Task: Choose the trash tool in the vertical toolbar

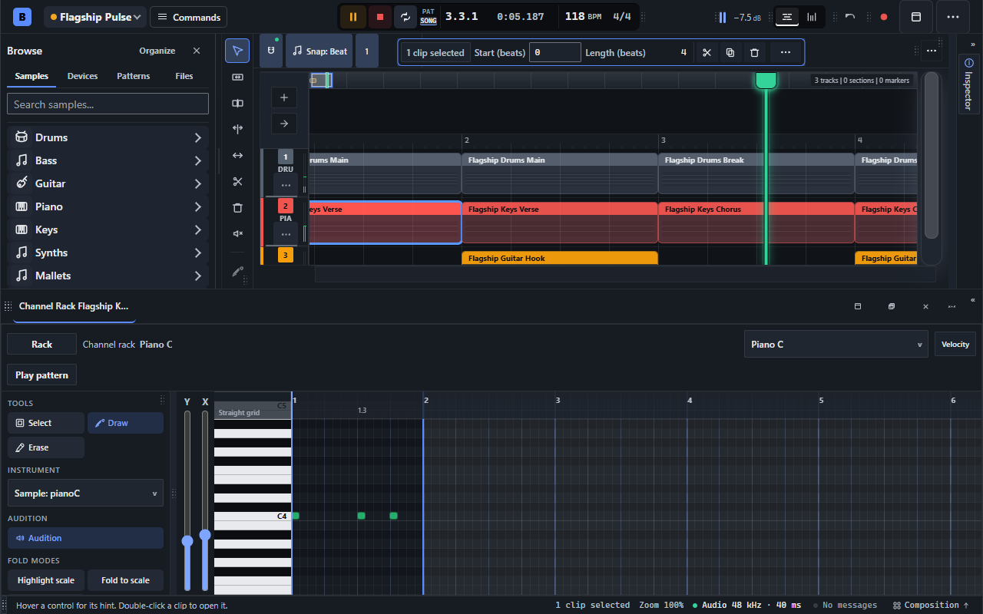Action: (x=237, y=208)
